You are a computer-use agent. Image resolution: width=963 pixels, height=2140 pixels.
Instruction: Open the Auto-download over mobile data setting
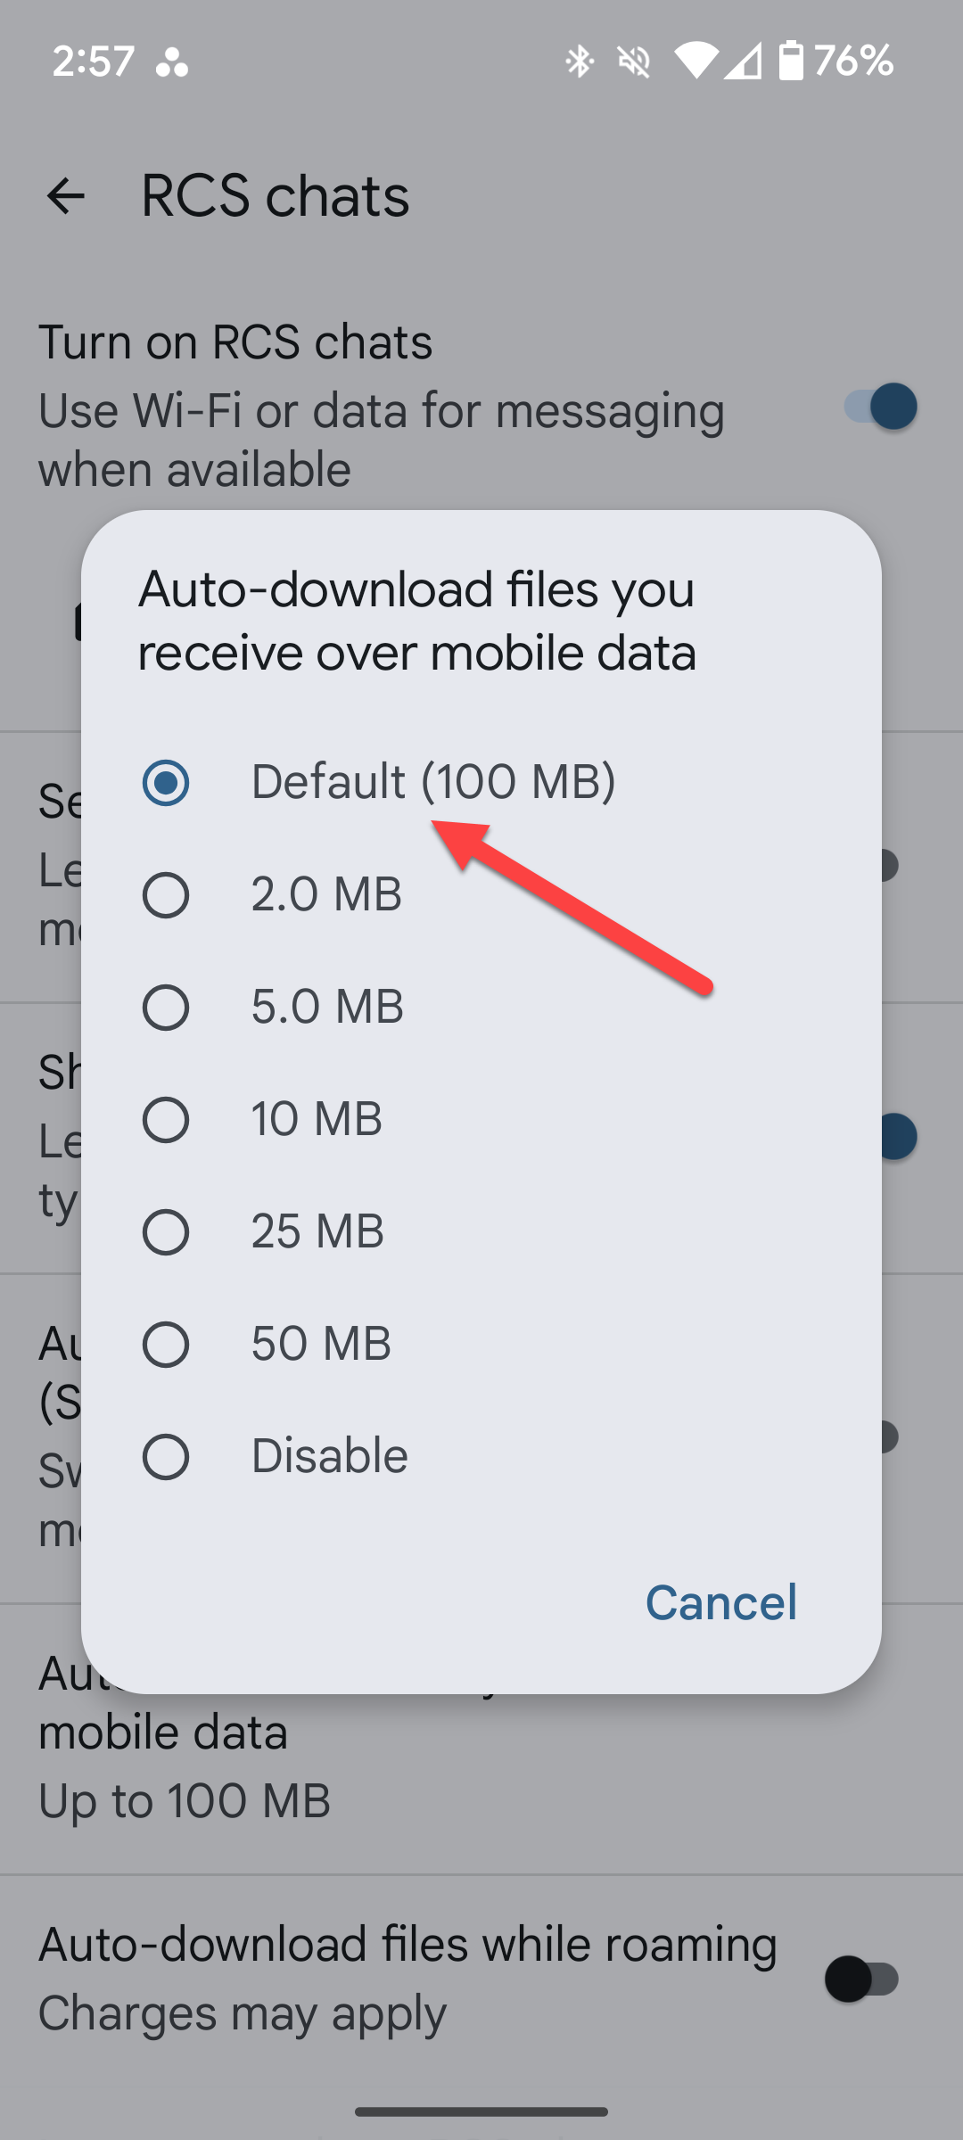pyautogui.click(x=357, y=1748)
